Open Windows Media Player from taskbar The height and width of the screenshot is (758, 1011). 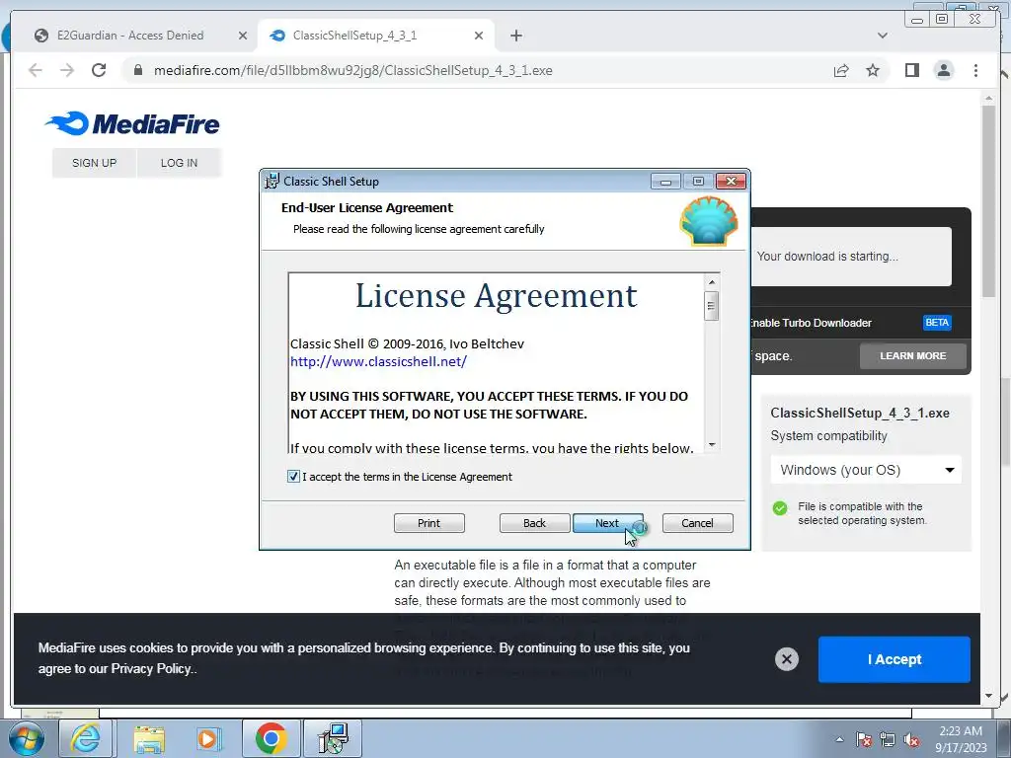[208, 738]
